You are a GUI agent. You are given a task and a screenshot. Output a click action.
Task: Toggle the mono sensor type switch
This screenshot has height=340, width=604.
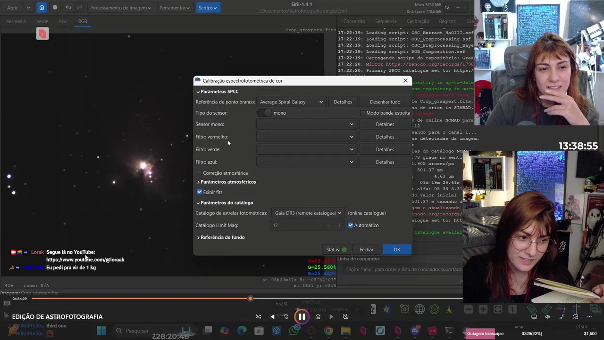click(265, 113)
